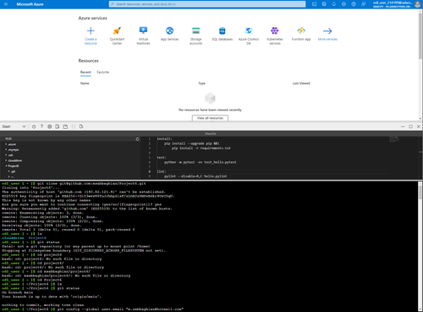Open Cloud Shell settings gear

[50, 126]
